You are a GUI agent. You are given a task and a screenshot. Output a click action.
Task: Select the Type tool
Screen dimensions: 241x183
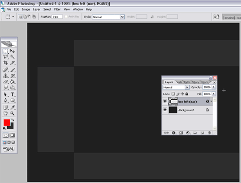(13, 94)
